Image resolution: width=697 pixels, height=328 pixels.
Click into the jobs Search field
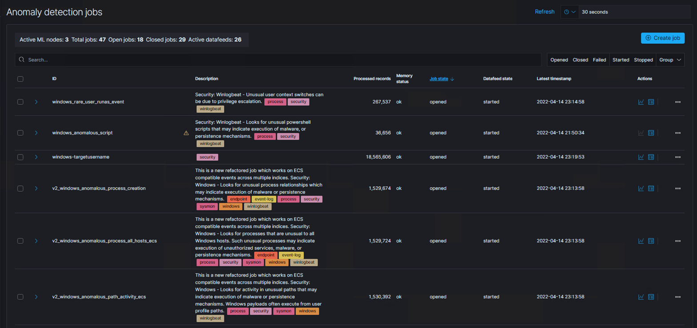[277, 60]
